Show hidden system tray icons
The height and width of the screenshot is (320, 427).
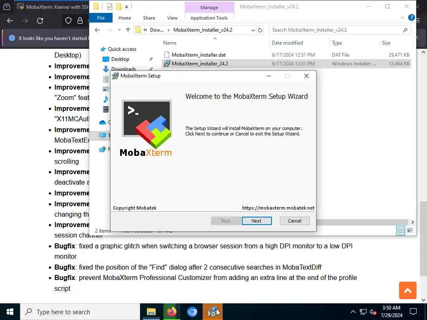(x=353, y=312)
